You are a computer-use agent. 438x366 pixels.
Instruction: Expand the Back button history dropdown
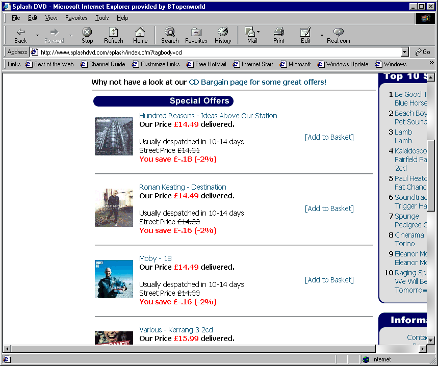[37, 36]
